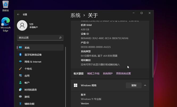The image size is (177, 107).
Task: Click the magnifier icon in the search box
Action: 60,37
